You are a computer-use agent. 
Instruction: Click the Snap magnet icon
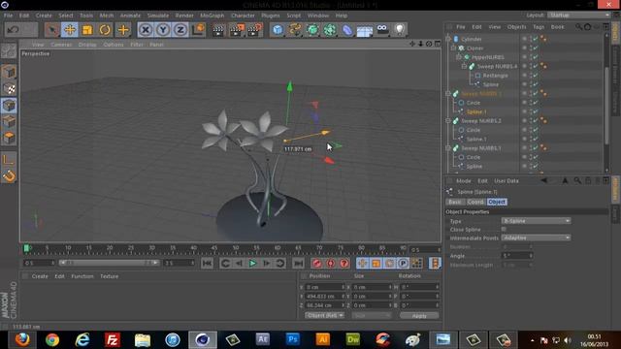point(9,175)
